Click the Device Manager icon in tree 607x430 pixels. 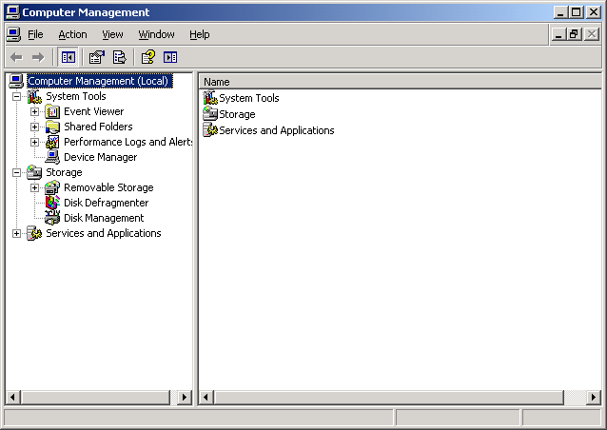tap(52, 157)
